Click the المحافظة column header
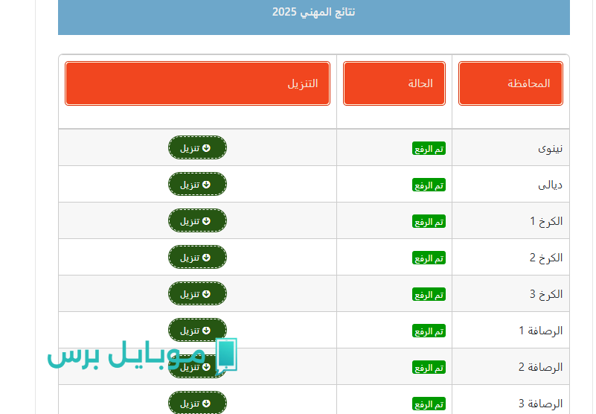Viewport: 596px width, 414px height. (510, 83)
